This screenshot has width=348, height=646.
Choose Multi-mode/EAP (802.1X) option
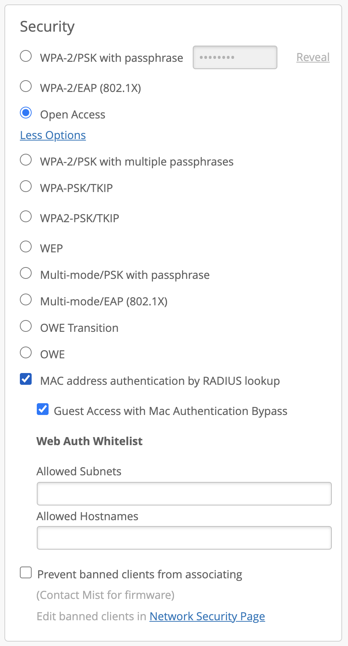(x=26, y=300)
